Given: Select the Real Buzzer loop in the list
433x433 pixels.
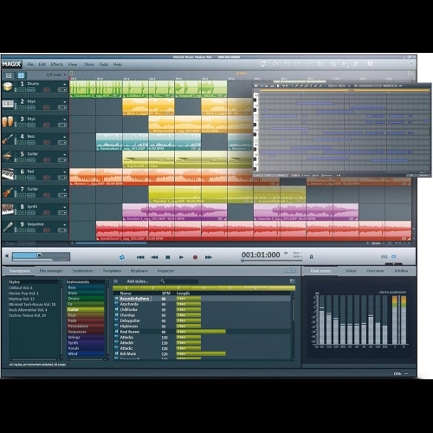Looking at the screenshot, I should [202, 332].
